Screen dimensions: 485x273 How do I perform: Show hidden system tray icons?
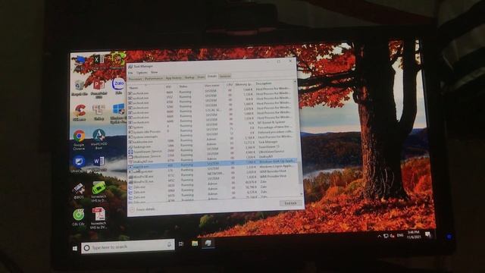(x=380, y=236)
